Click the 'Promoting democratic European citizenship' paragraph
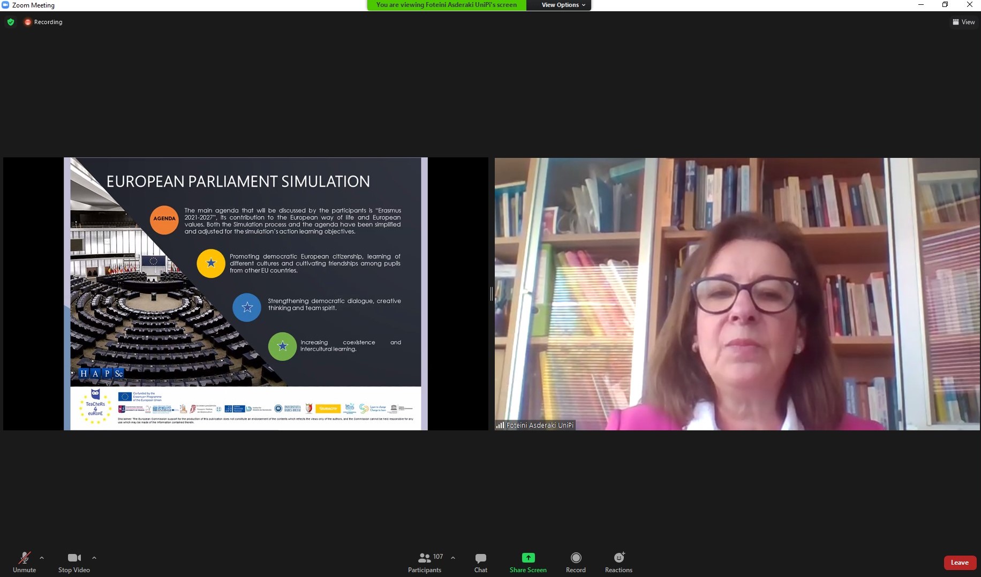981x577 pixels. (315, 263)
